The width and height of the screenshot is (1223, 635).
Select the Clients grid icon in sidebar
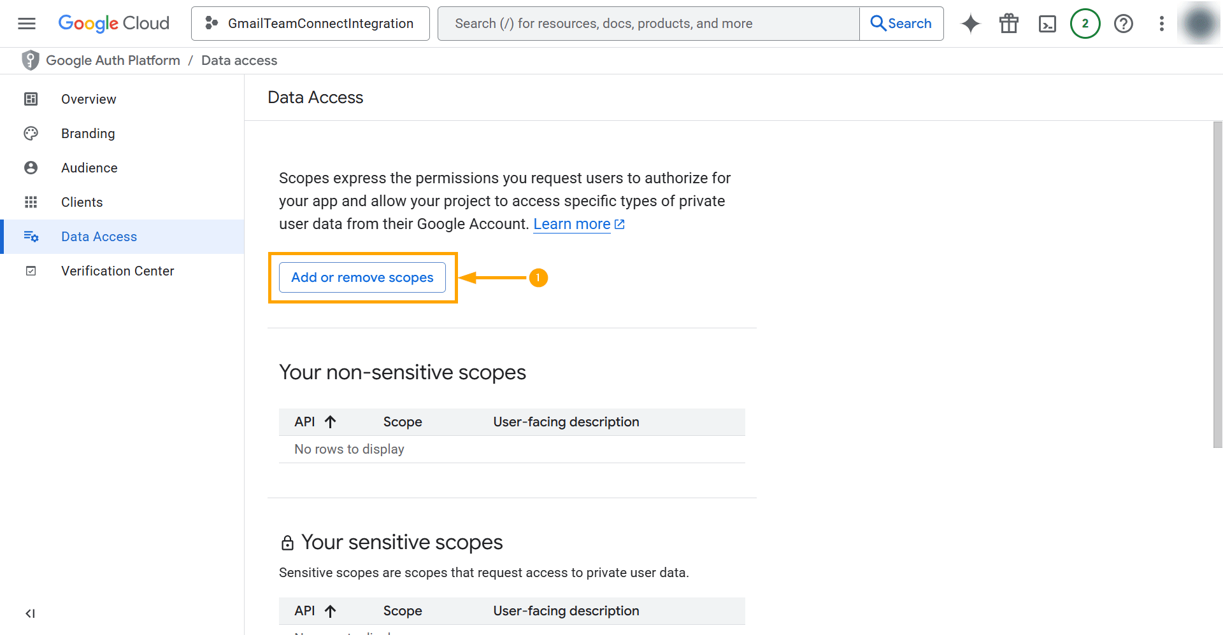[31, 202]
